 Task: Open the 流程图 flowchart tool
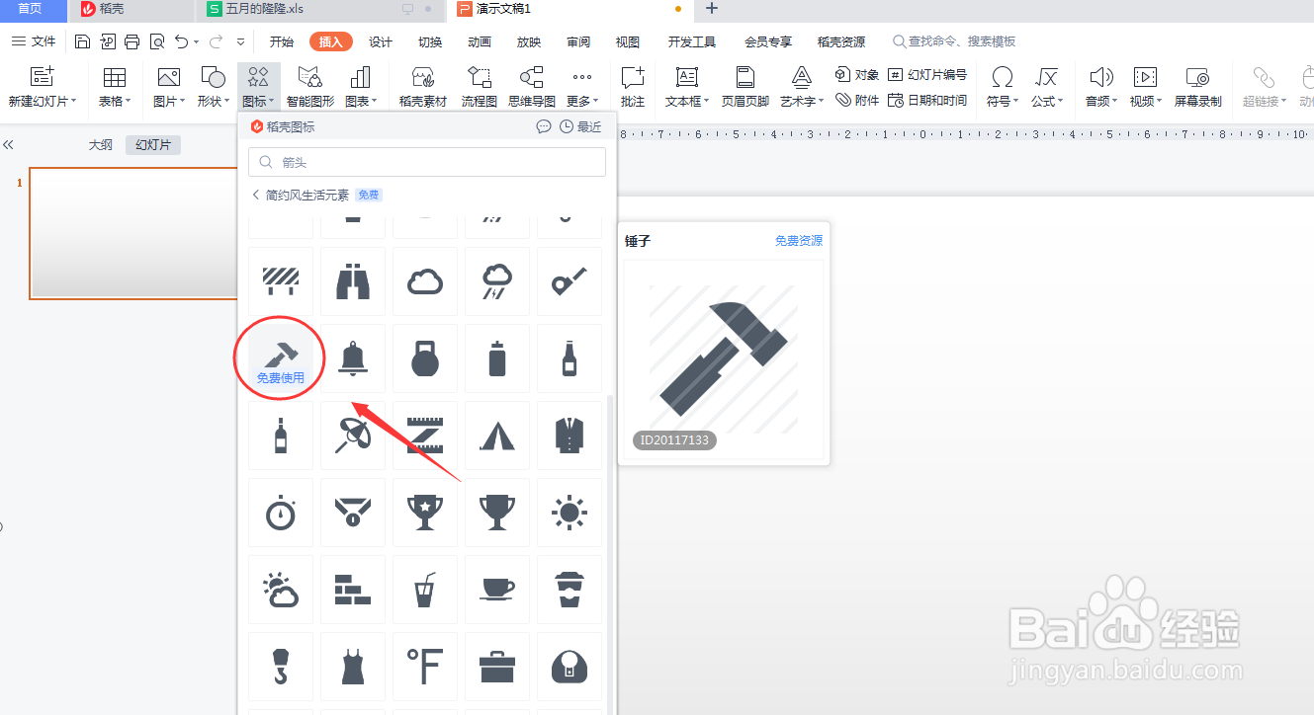(480, 87)
